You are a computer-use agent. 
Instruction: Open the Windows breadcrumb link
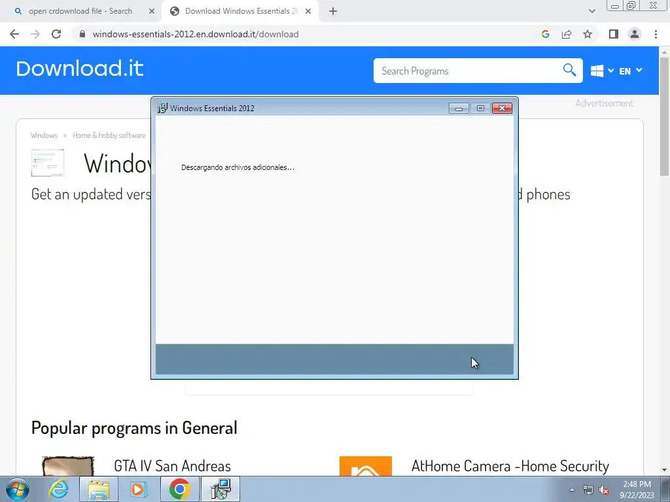pyautogui.click(x=44, y=135)
